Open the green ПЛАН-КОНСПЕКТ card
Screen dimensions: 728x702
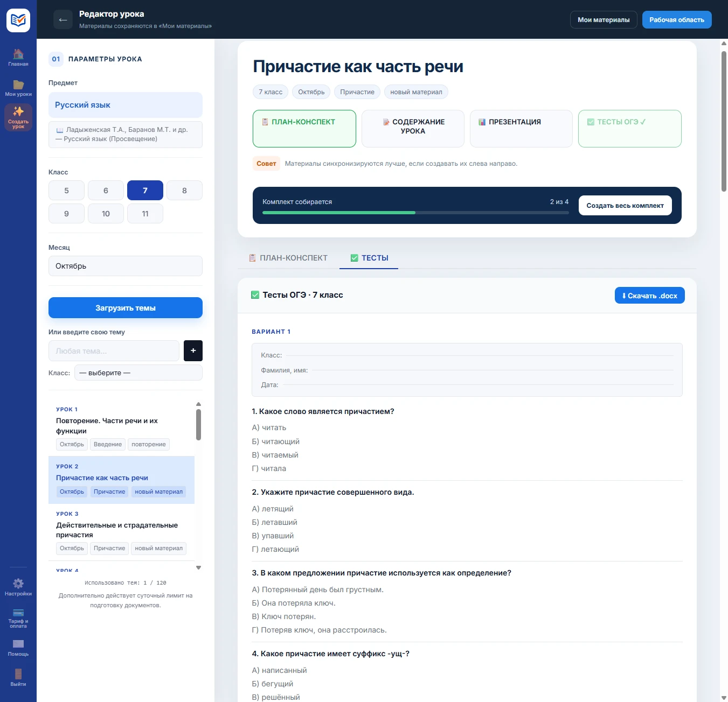(x=304, y=129)
